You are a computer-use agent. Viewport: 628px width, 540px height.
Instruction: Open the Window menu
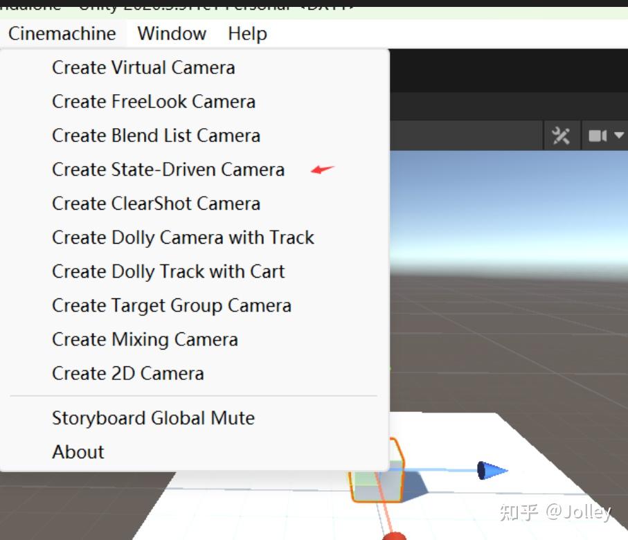(x=170, y=33)
